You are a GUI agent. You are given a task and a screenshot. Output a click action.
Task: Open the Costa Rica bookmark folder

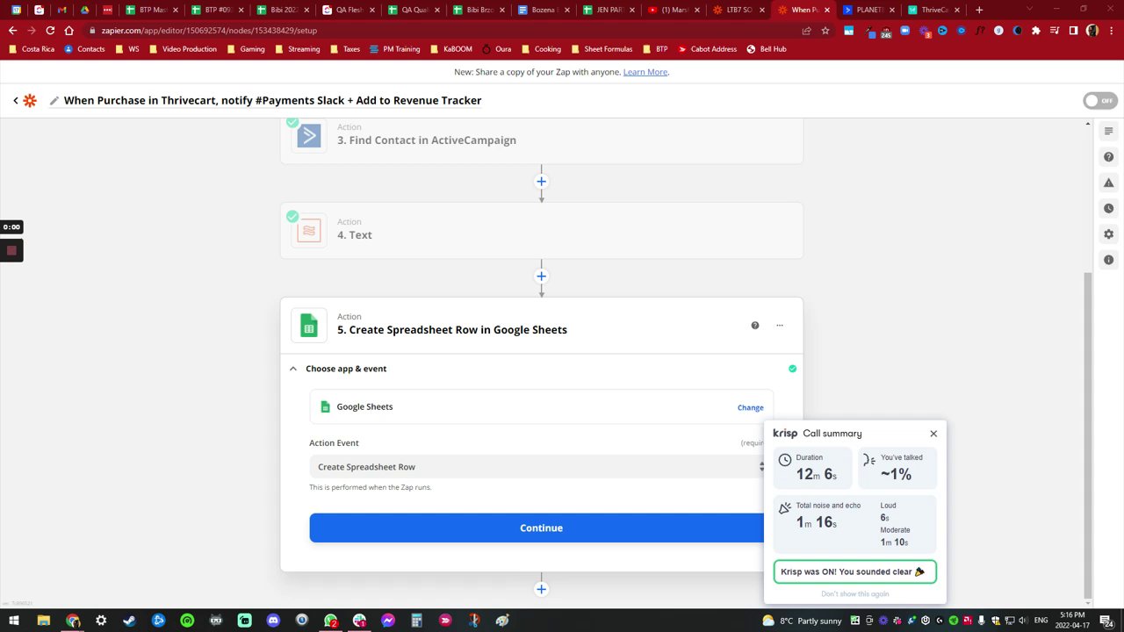32,49
